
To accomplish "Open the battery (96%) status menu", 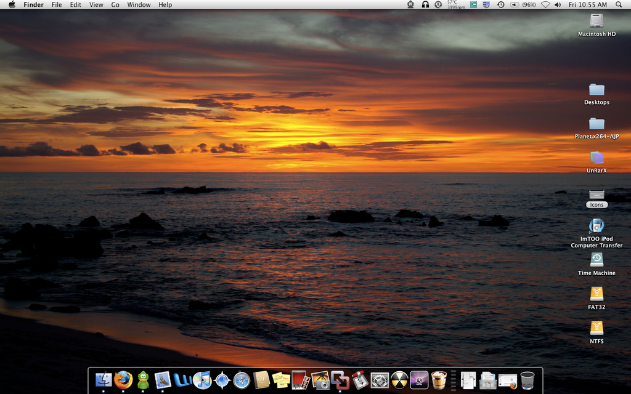I will click(523, 5).
